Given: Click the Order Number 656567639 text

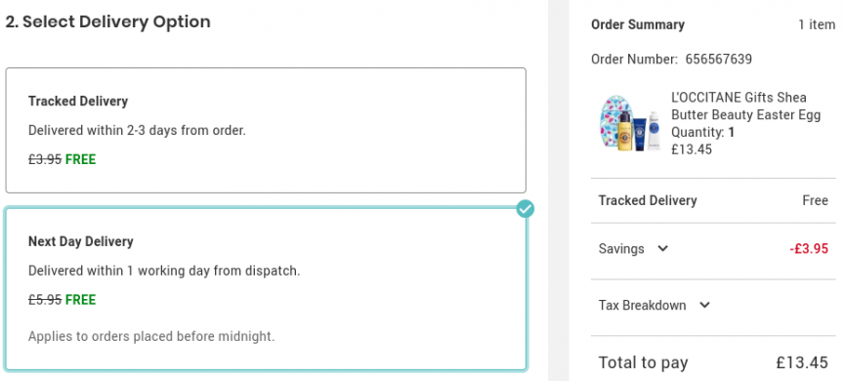Looking at the screenshot, I should click(671, 59).
